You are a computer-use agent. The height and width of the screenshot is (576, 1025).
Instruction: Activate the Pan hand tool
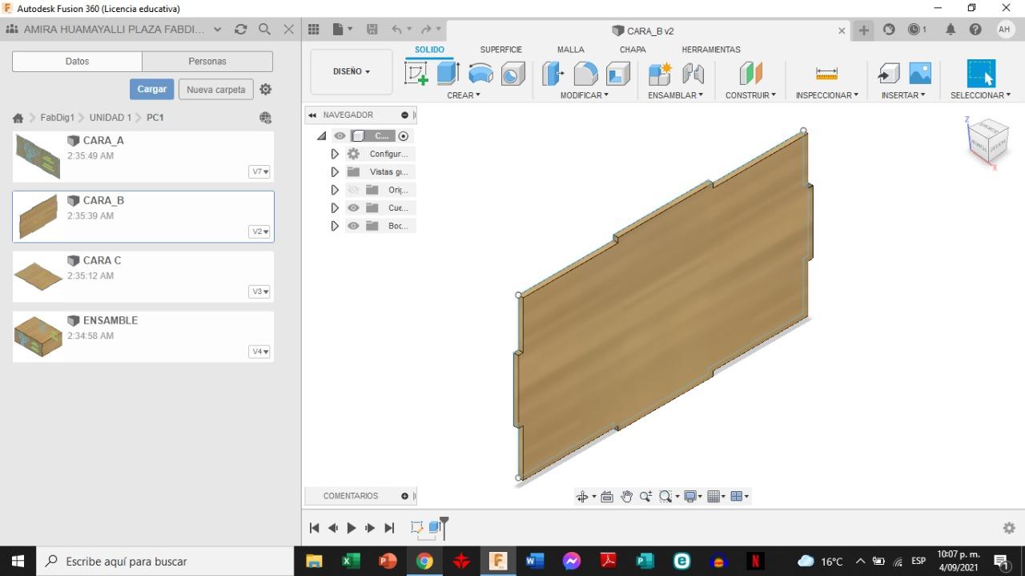pos(626,497)
